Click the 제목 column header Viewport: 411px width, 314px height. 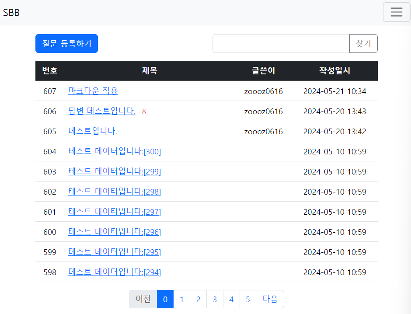point(150,71)
